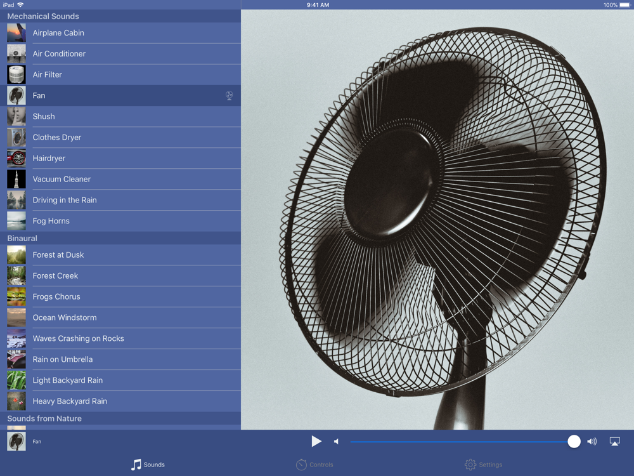Play Driving in the Rain sound
The height and width of the screenshot is (476, 634).
click(x=65, y=200)
